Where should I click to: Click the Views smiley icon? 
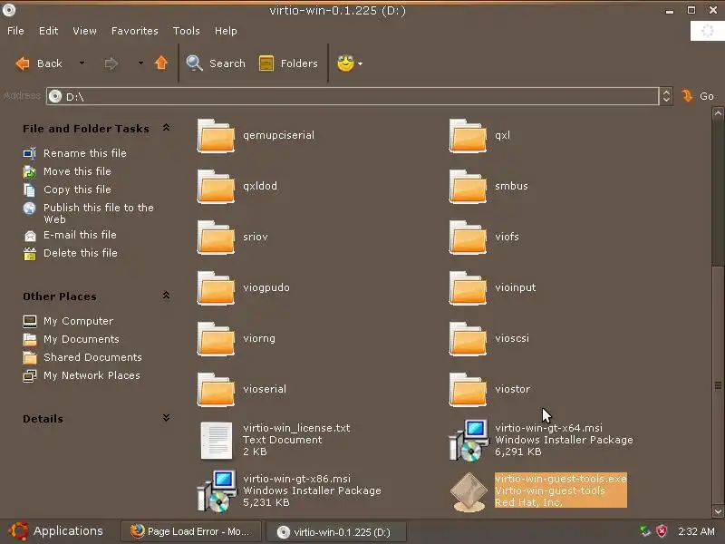(345, 63)
